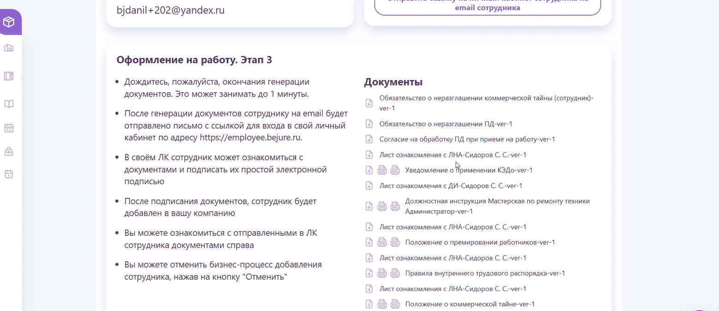Download XML for Правила внутреннего трудового распорядка
The height and width of the screenshot is (311, 719).
[x=395, y=273]
